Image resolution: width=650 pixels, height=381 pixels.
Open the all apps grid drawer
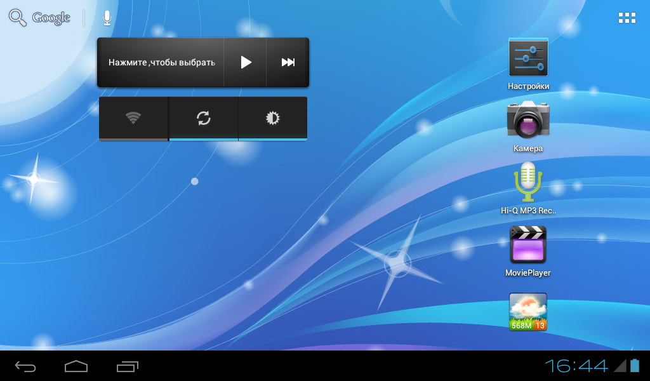[x=627, y=18]
